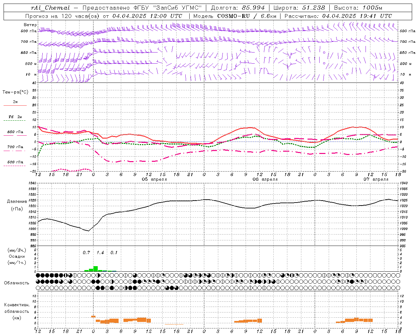Viewport: 417px width, 334px height.
Task: Click the 1.4 precipitation total
Action: 100,253
